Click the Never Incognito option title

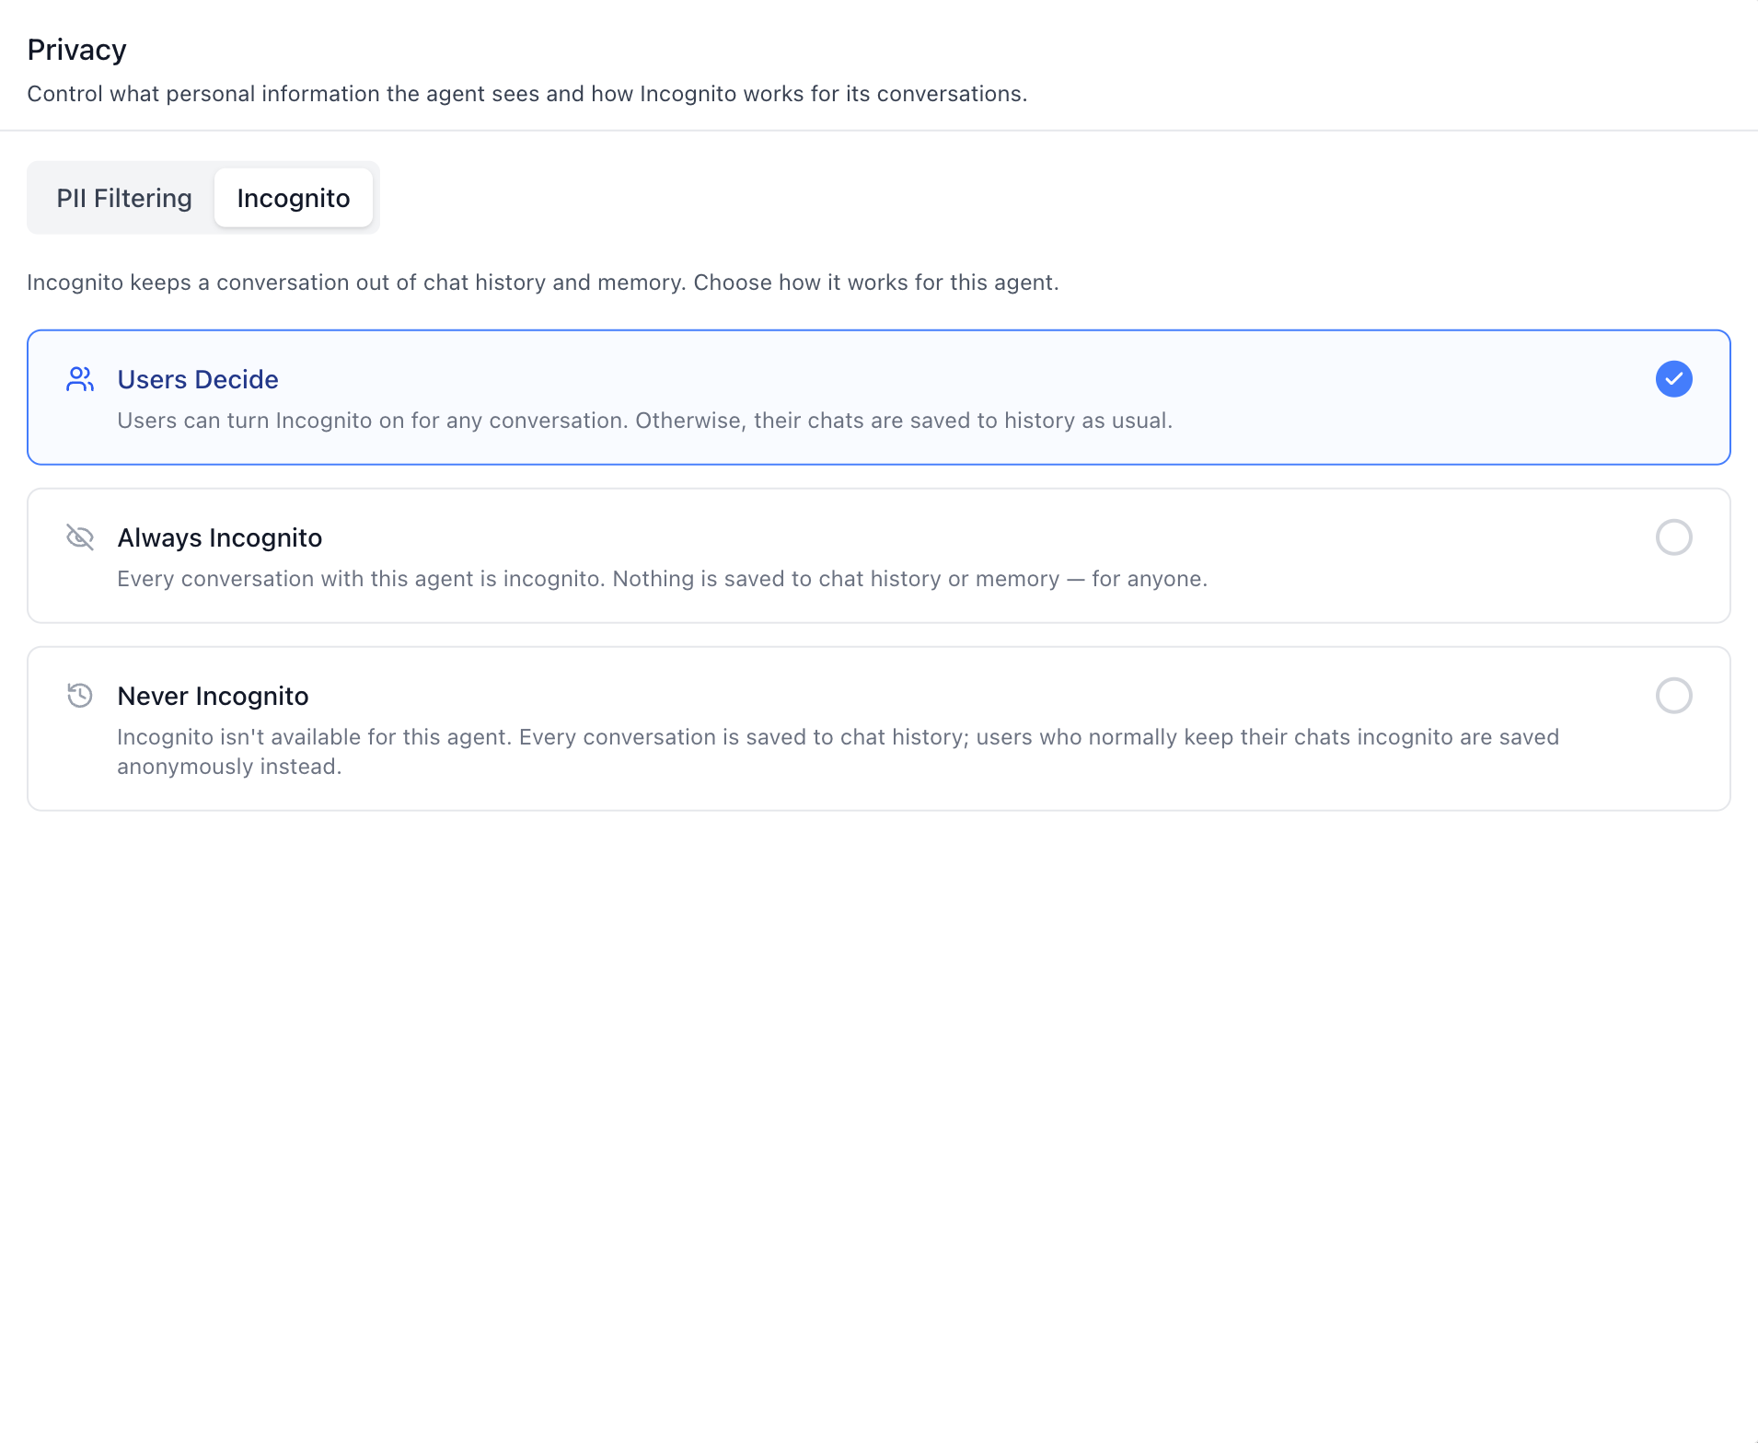coord(213,696)
